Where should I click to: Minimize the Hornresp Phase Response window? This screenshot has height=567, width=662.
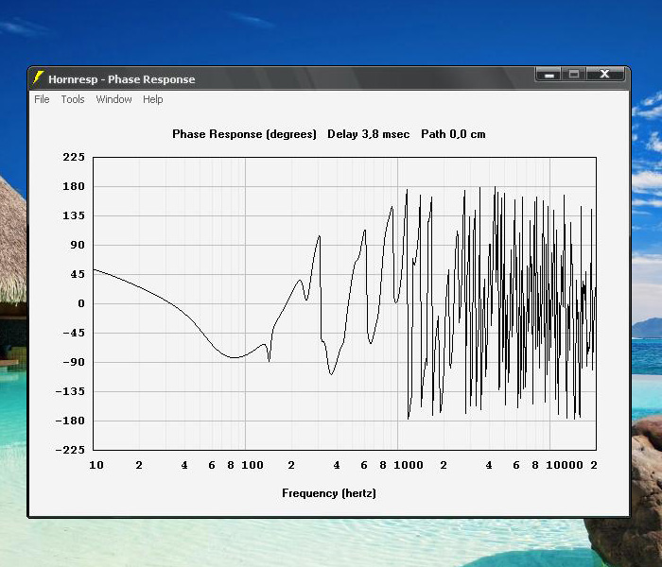[x=548, y=75]
